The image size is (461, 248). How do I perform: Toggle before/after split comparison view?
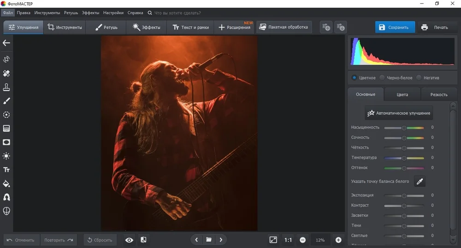pos(143,240)
